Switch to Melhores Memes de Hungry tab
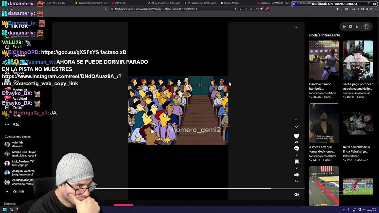The height and width of the screenshot is (213, 379). [x=164, y=3]
